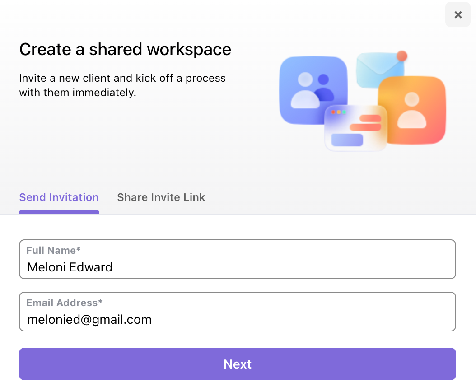
Task: Place cursor in 'melonied@gmail.com' text
Action: tap(89, 320)
